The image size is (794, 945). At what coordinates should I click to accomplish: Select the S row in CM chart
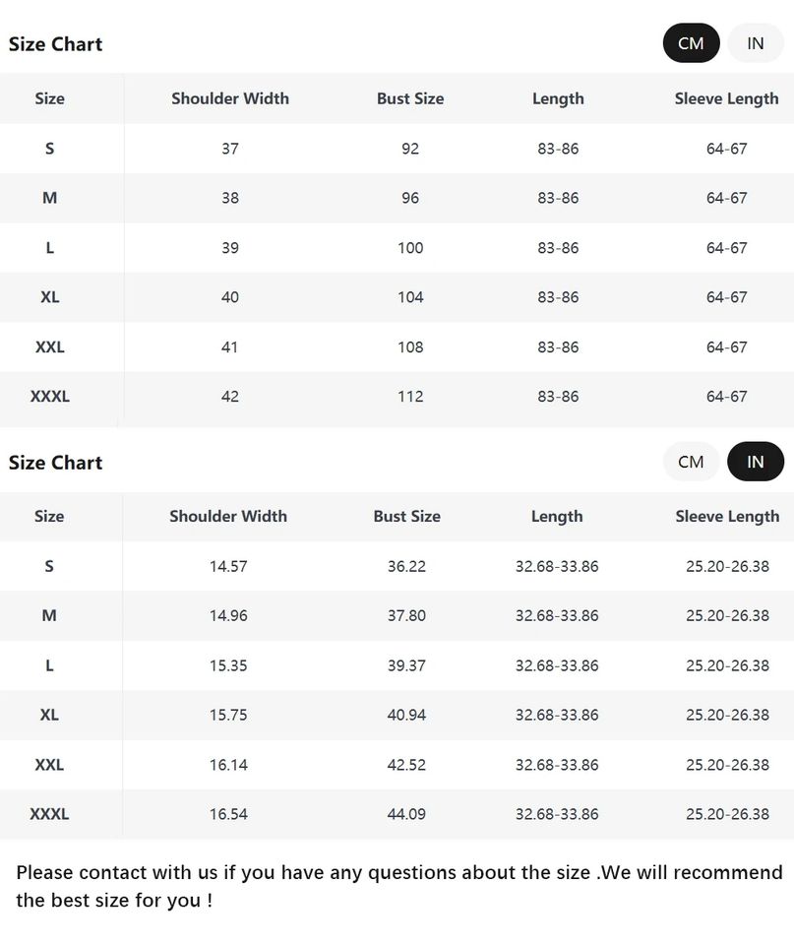[50, 149]
